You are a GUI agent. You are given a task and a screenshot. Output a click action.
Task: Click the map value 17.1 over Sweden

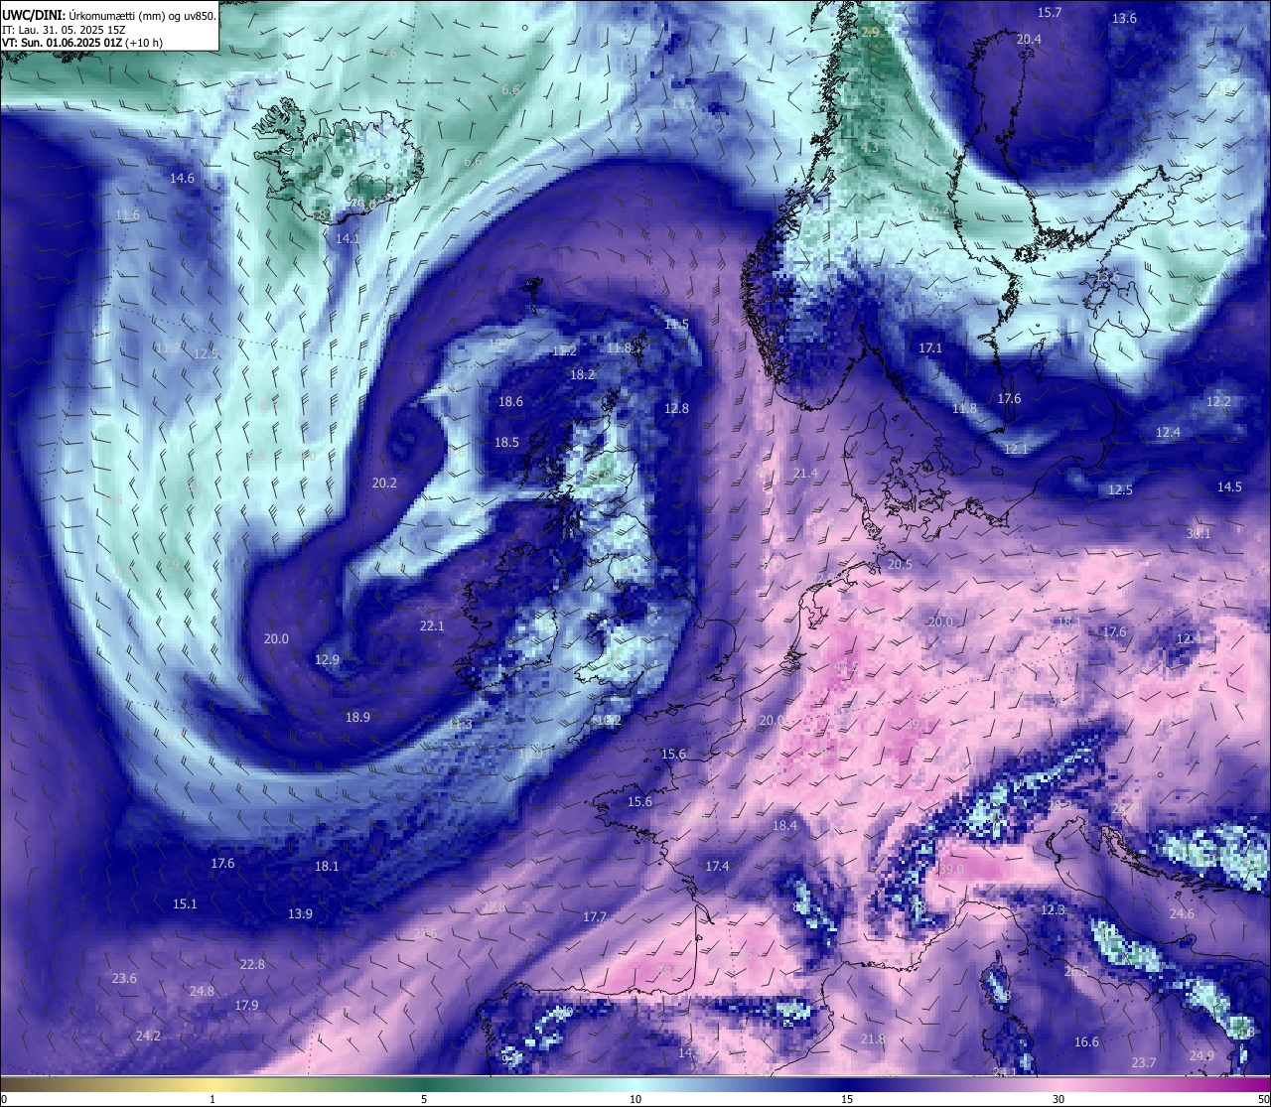pos(930,348)
